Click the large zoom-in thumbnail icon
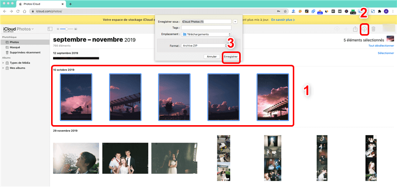 (x=76, y=29)
